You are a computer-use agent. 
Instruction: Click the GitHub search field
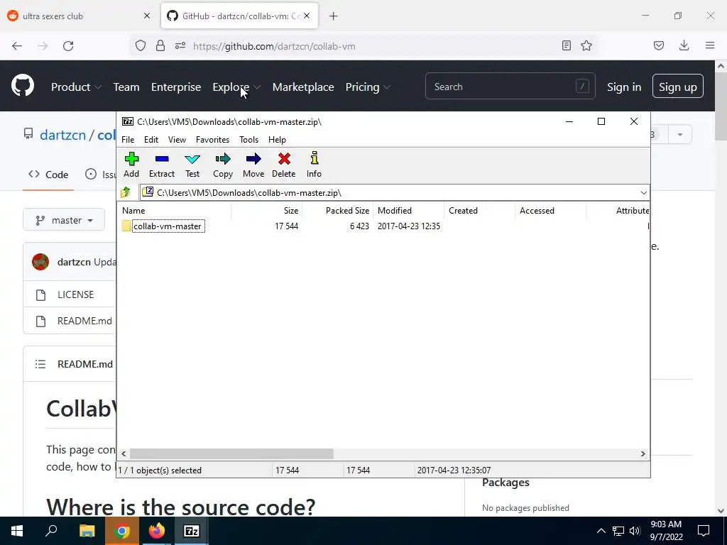[x=510, y=86]
